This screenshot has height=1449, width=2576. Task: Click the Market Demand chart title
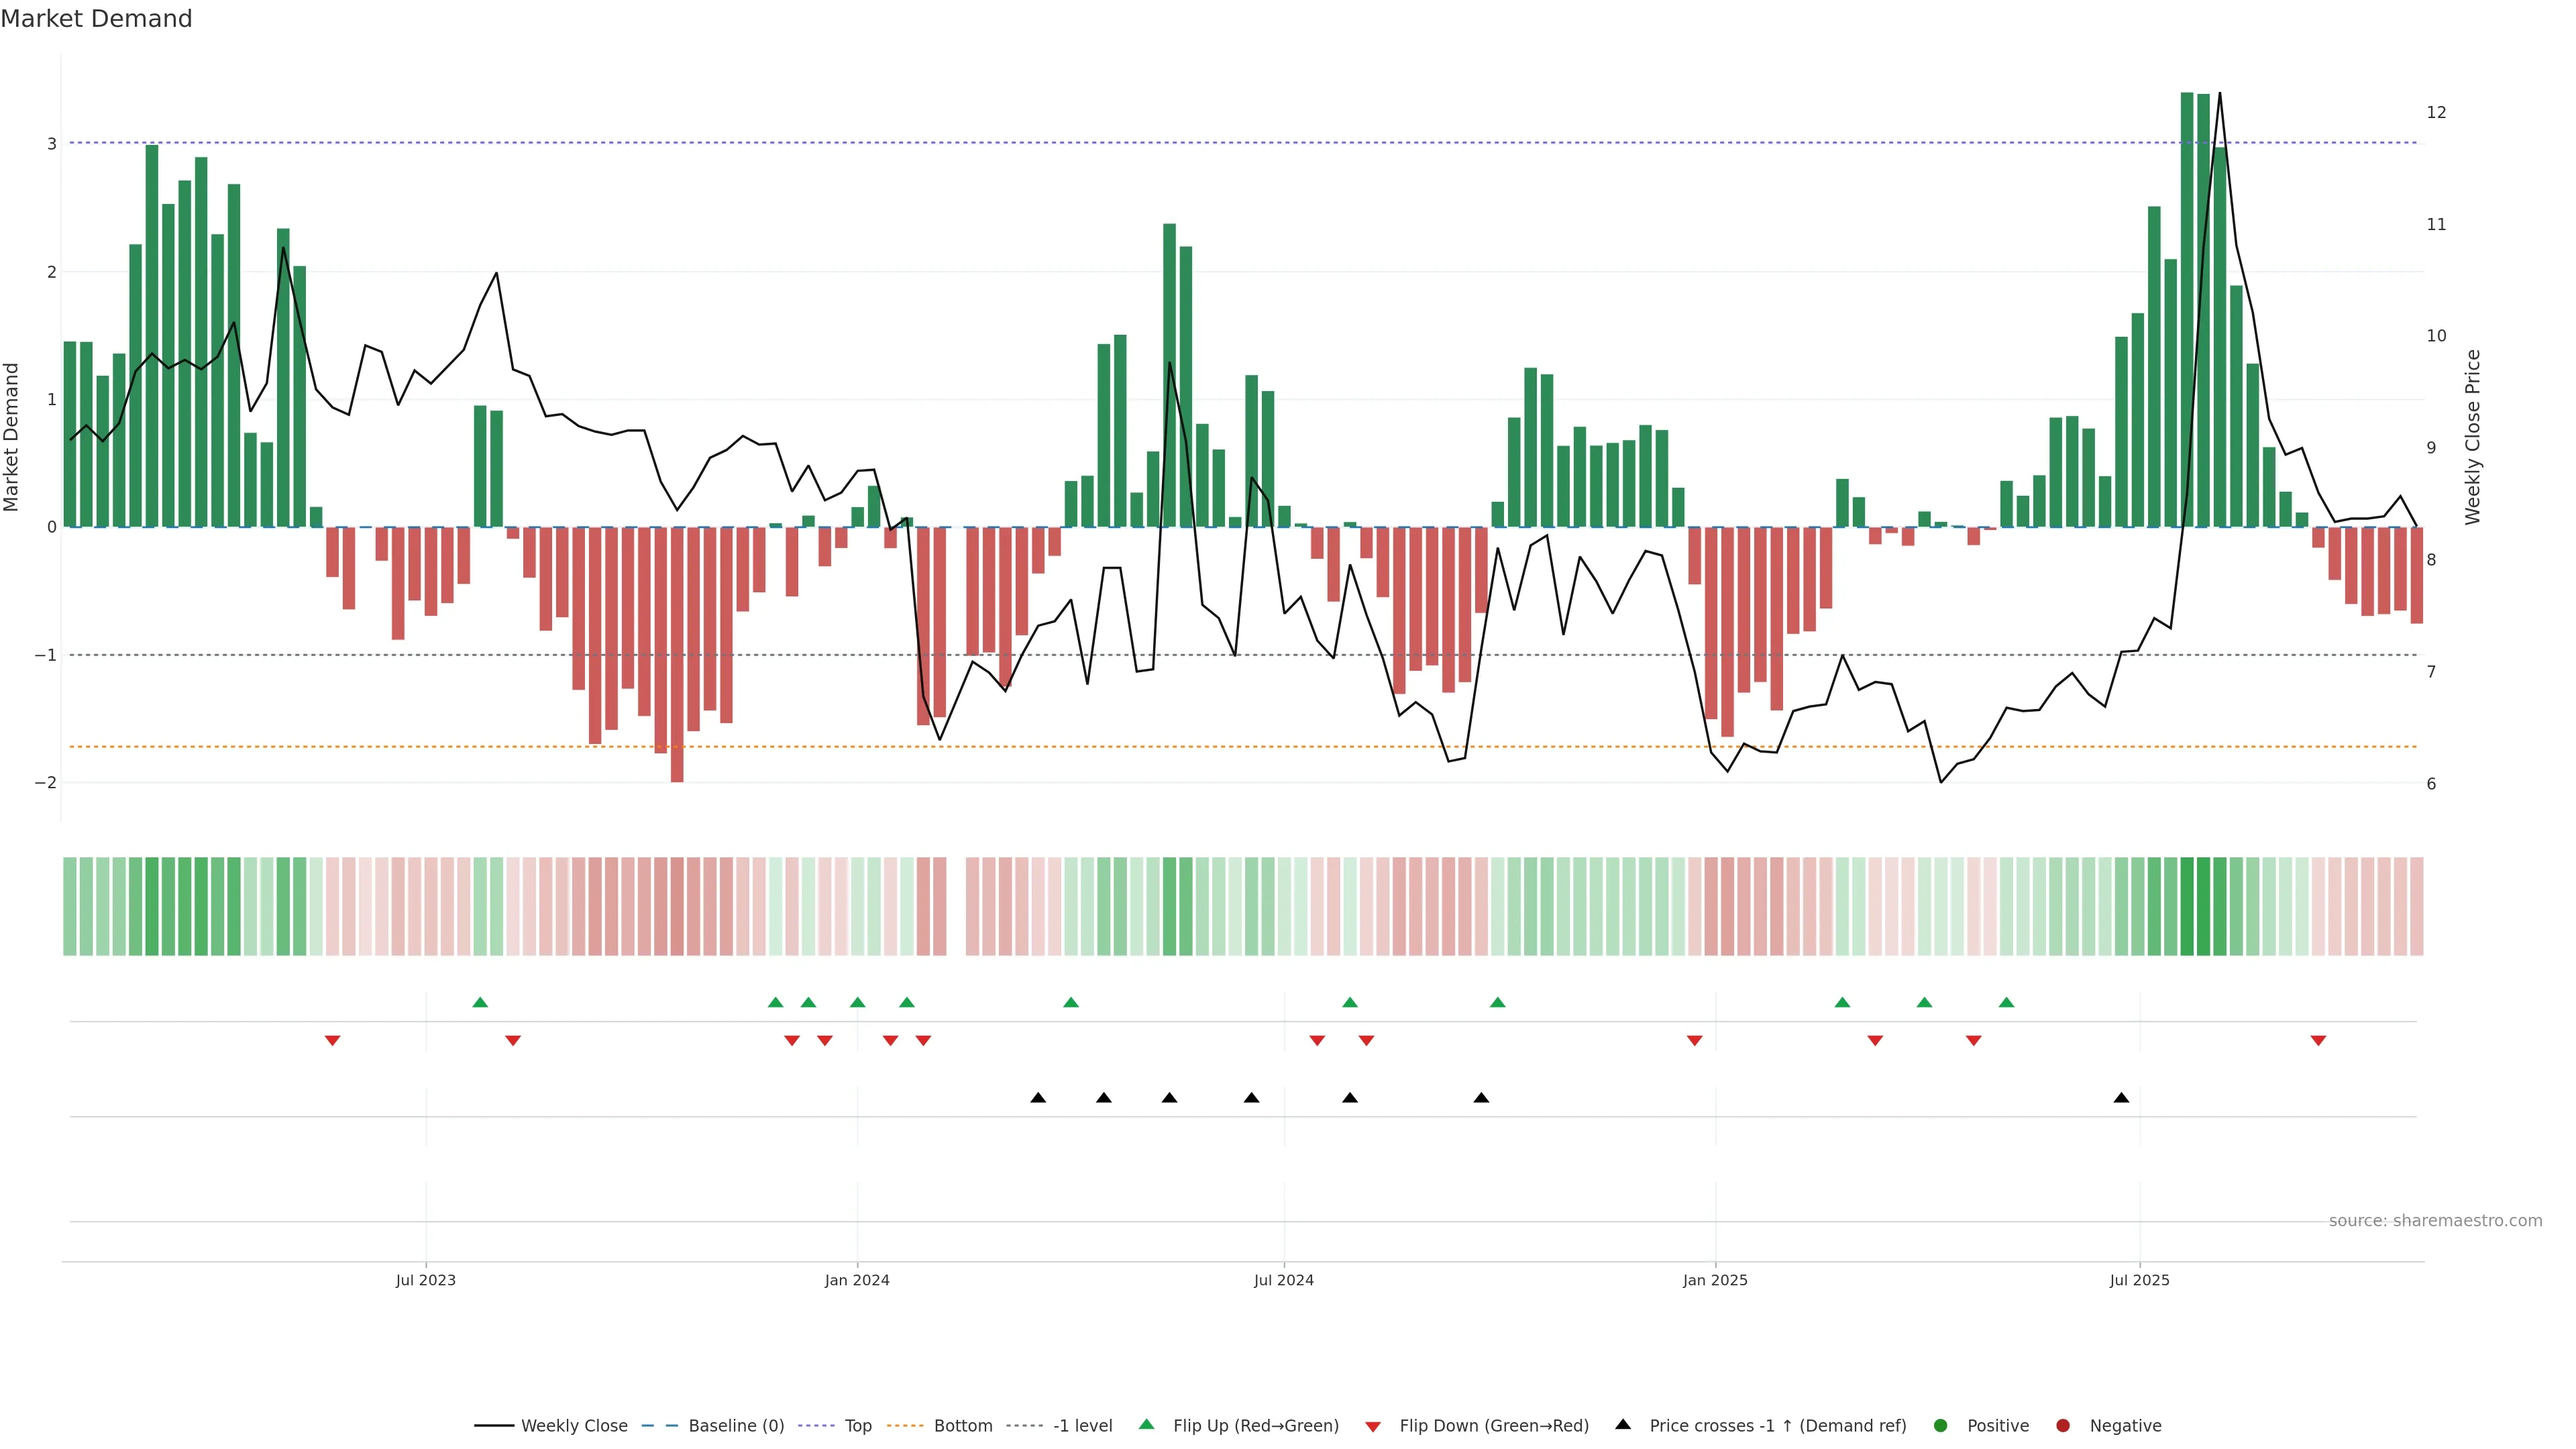click(96, 19)
